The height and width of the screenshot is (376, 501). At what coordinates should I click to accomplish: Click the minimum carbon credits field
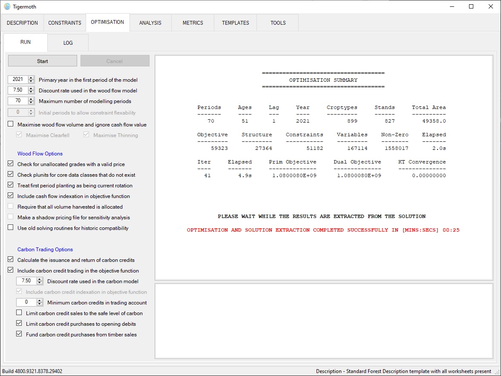tap(26, 302)
